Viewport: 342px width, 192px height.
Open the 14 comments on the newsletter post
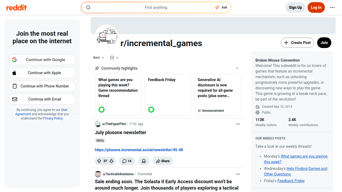coord(127,161)
